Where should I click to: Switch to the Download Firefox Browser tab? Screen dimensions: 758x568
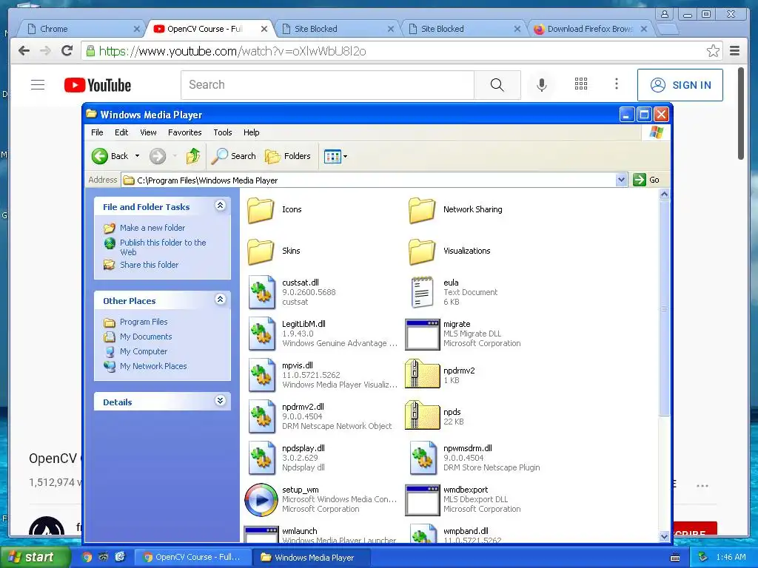590,29
